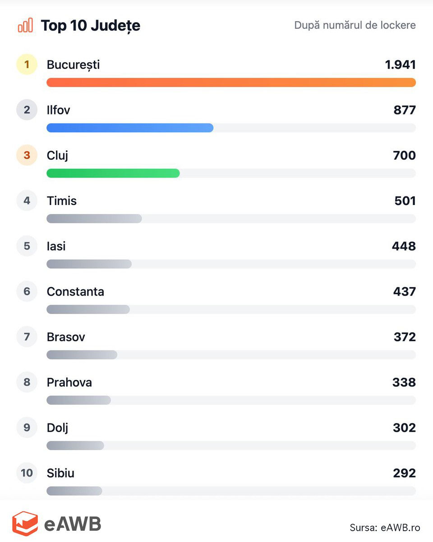Click the orange București progress bar

coord(231,82)
